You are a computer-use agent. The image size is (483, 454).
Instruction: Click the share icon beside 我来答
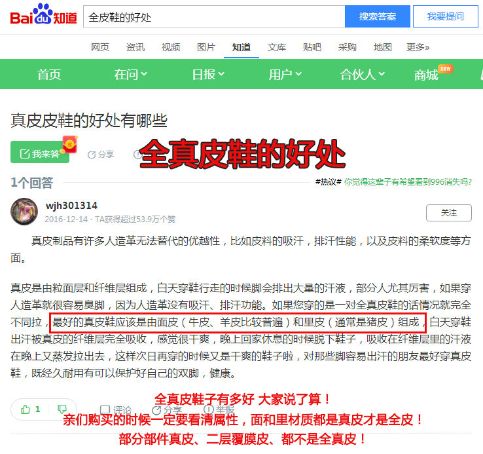coord(92,155)
